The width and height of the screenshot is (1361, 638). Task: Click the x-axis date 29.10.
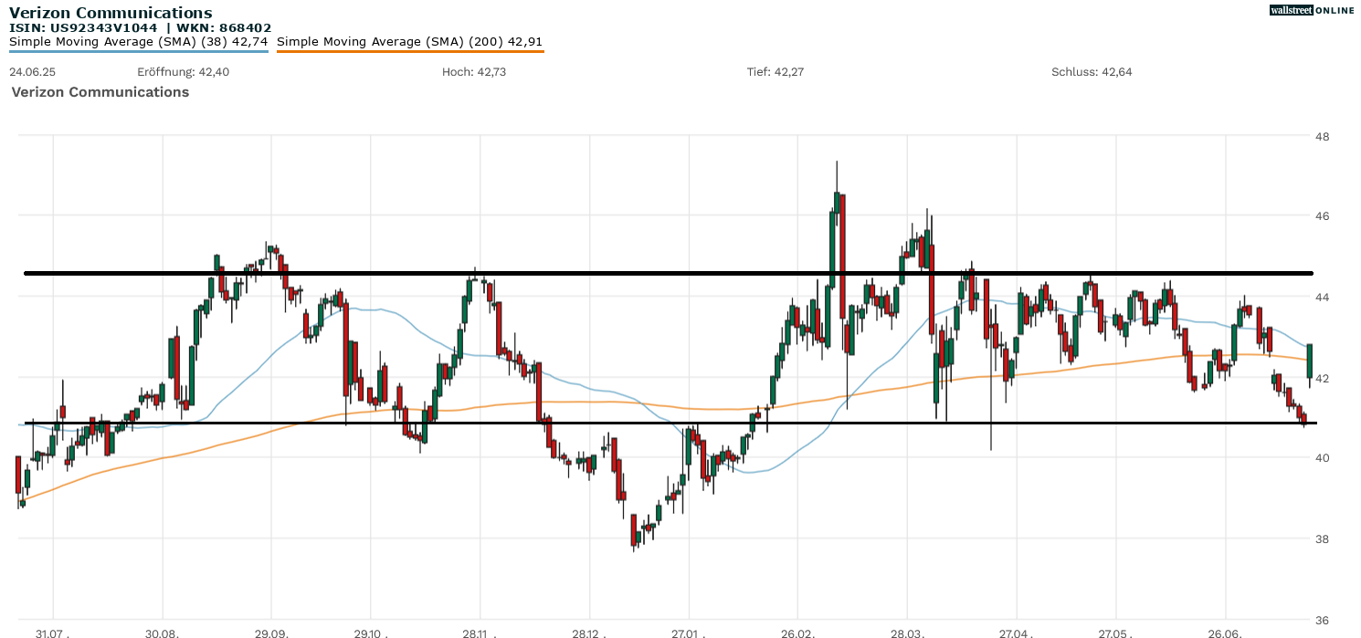coord(370,633)
